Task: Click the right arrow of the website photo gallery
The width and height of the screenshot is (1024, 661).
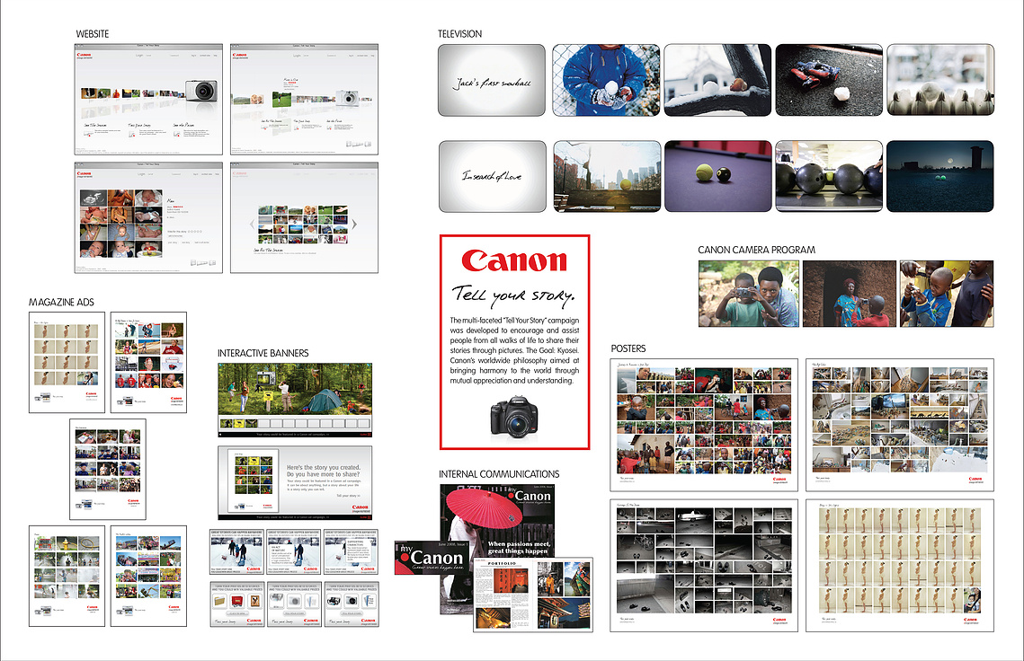Action: pos(354,225)
